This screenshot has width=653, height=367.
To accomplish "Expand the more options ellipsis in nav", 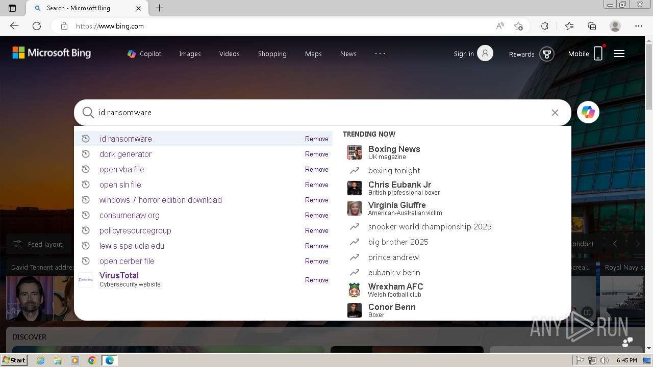I will click(381, 54).
